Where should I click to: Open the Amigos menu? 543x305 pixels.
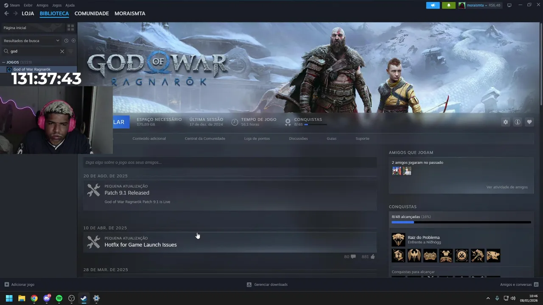click(x=42, y=6)
